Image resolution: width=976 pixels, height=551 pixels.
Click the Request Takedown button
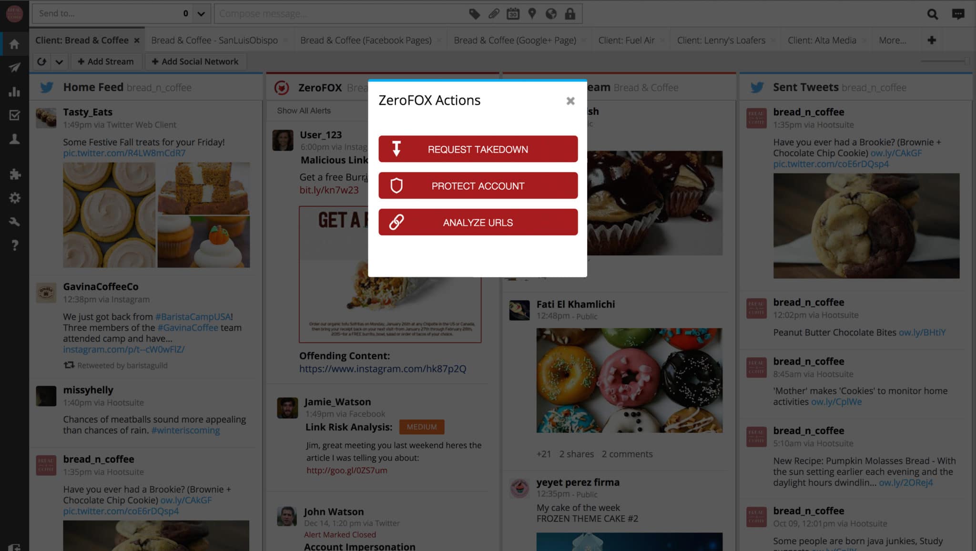[478, 149]
